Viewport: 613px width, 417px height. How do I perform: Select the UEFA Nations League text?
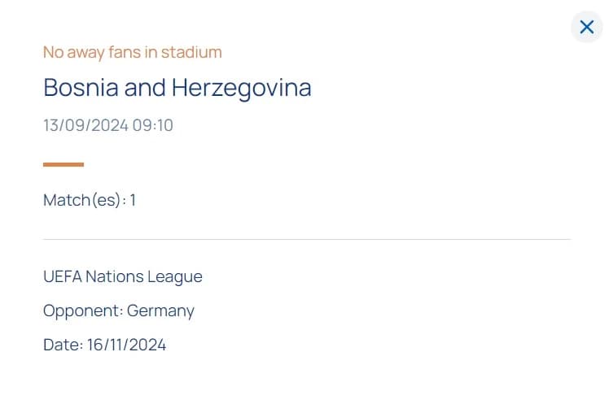(123, 277)
